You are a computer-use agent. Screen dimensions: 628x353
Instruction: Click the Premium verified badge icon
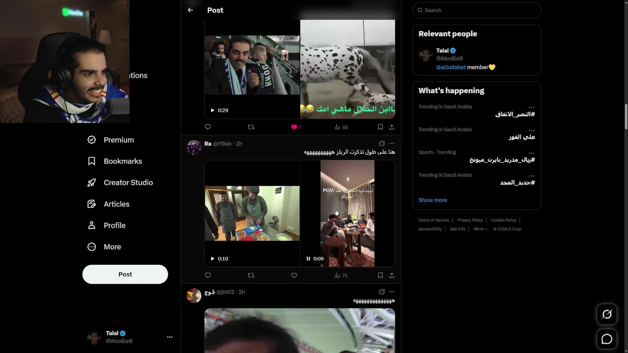[92, 140]
